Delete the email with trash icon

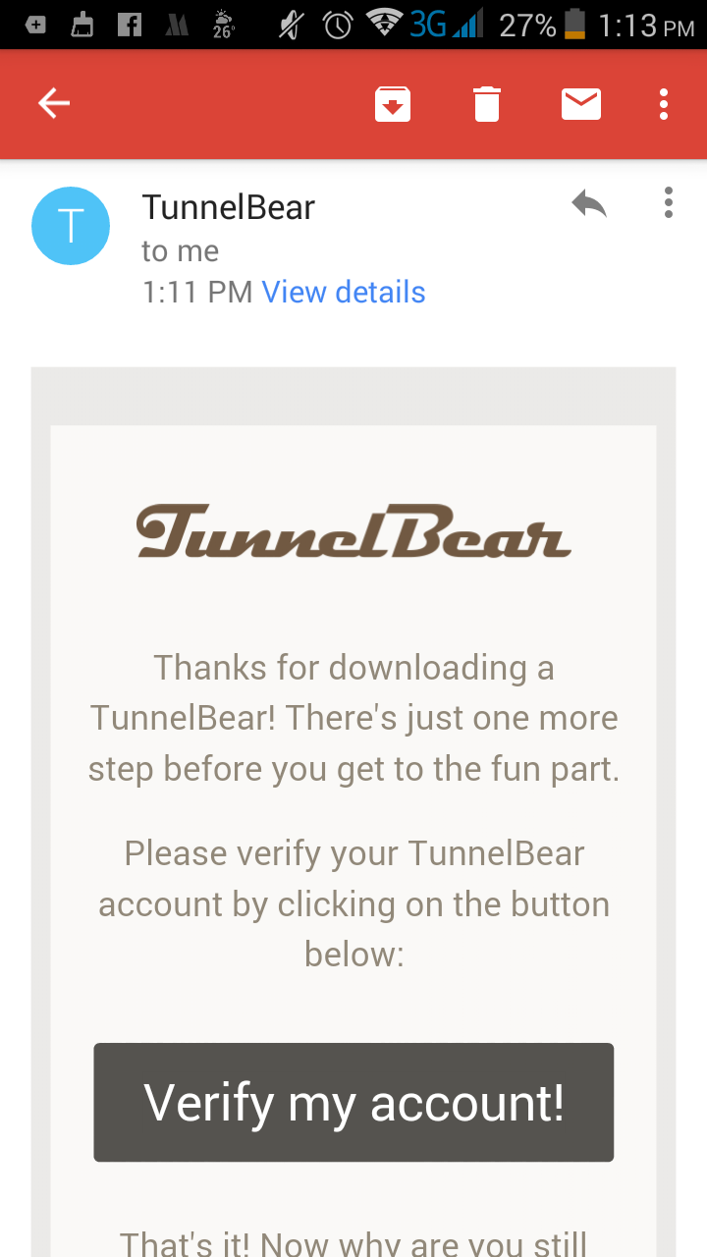487,104
